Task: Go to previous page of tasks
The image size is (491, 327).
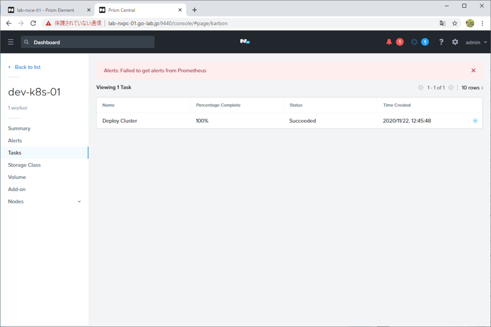Action: tap(421, 88)
